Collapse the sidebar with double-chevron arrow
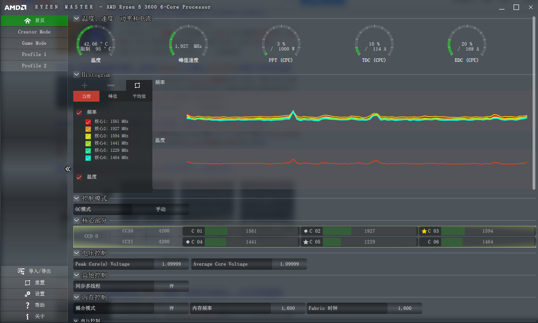The height and width of the screenshot is (323, 538). (68, 169)
